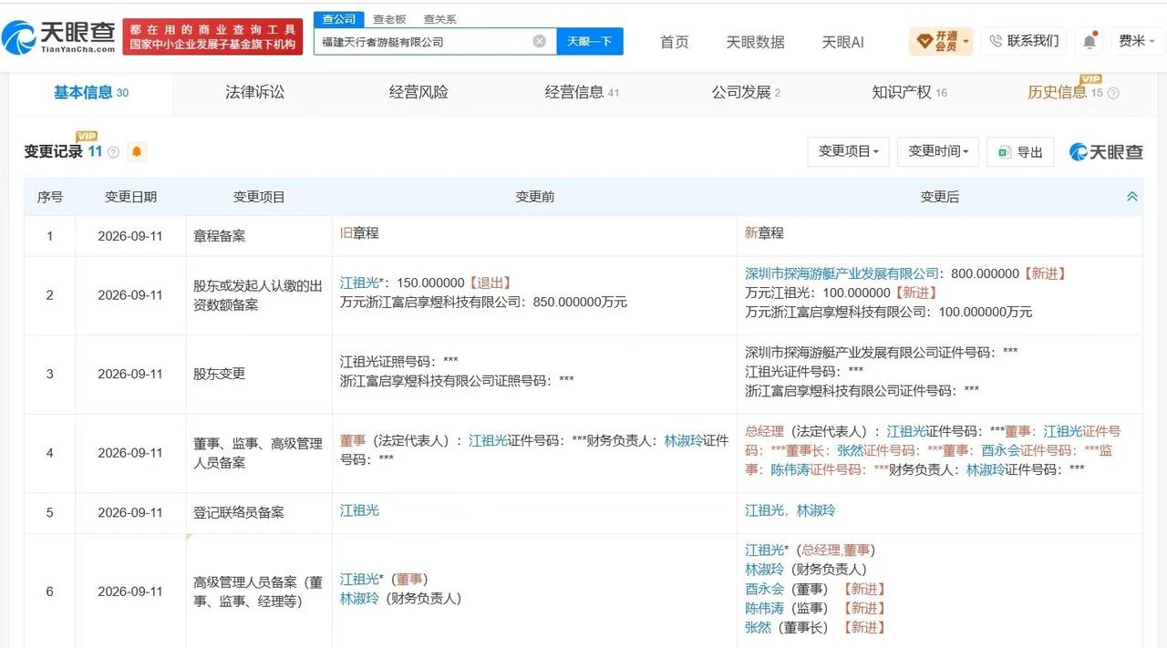Switch to the 经营信息 tab

pos(582,92)
